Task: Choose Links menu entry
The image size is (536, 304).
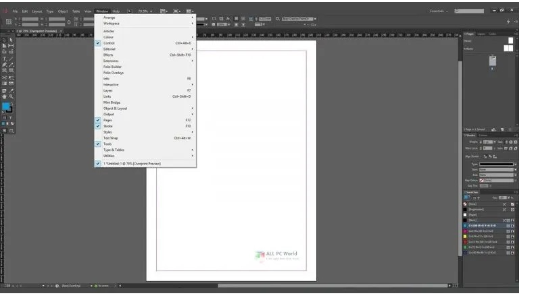Action: 145,96
